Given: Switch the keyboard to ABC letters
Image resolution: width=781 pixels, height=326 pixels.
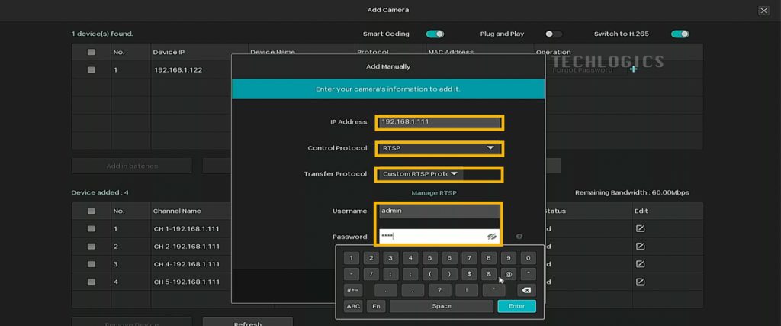Looking at the screenshot, I should pyautogui.click(x=353, y=306).
